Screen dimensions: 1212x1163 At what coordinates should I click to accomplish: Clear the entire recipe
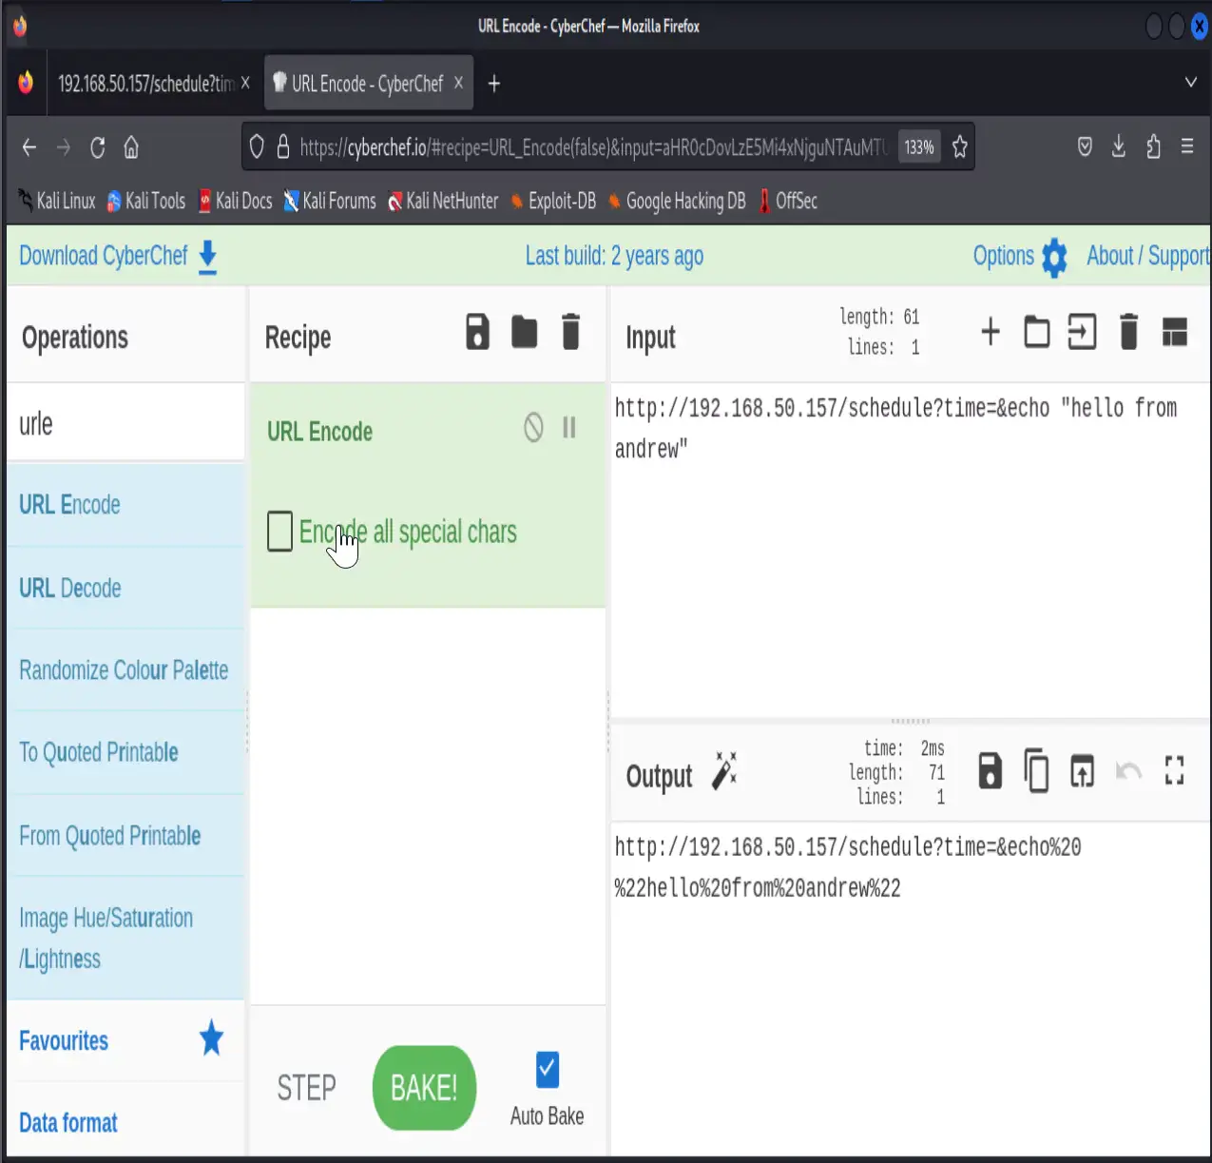coord(570,333)
